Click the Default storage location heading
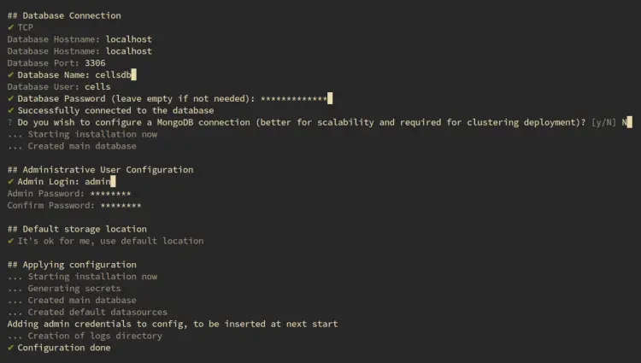 [x=77, y=229]
